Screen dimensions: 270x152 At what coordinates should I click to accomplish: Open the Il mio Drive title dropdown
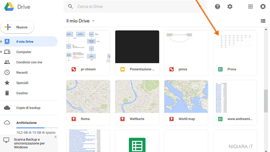pyautogui.click(x=93, y=21)
